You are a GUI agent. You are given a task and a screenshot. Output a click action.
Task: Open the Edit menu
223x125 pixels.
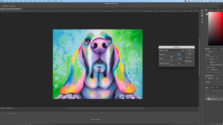coord(11,1)
